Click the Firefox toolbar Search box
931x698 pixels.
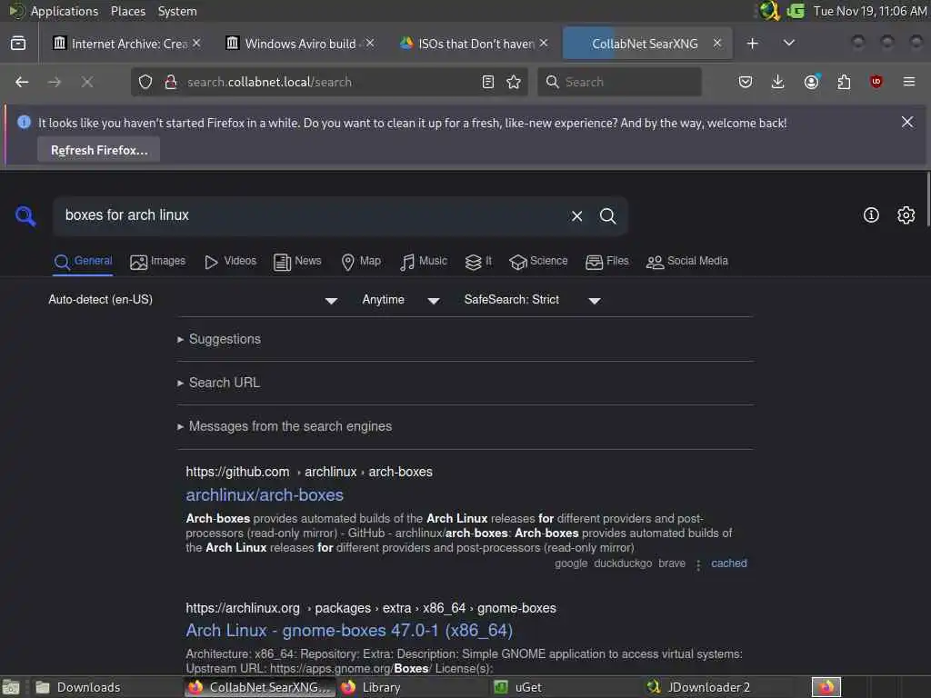coord(620,82)
